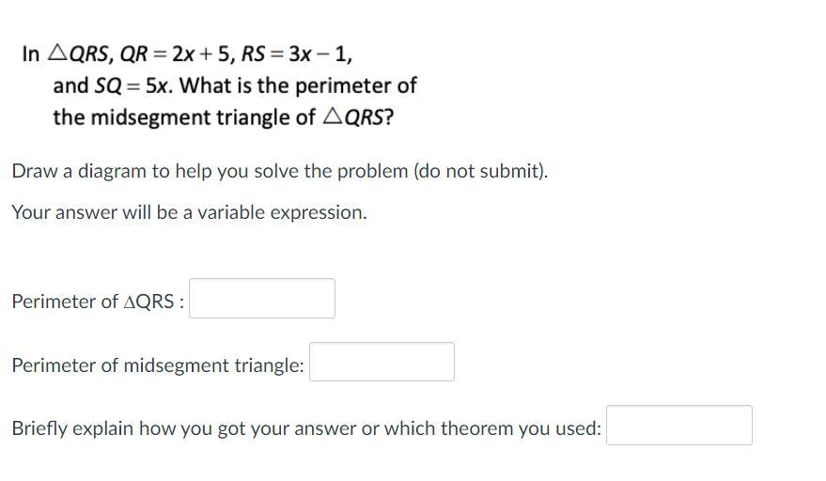Click the '(do not submit)' text
The width and height of the screenshot is (826, 481).
pyautogui.click(x=480, y=171)
